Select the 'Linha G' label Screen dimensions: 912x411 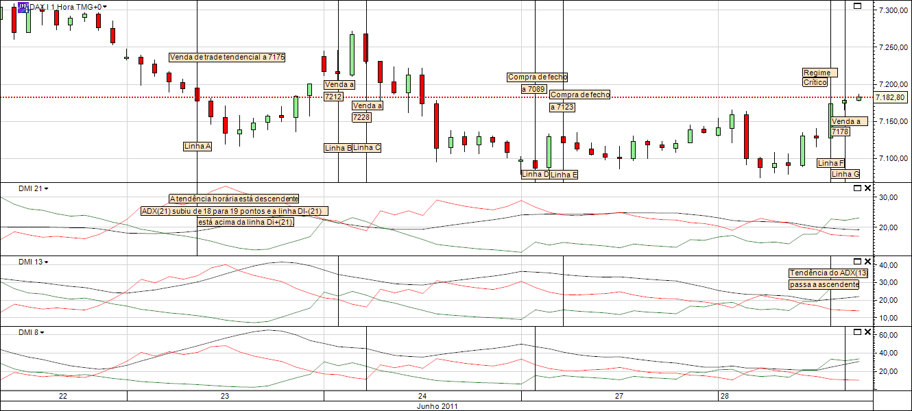845,174
